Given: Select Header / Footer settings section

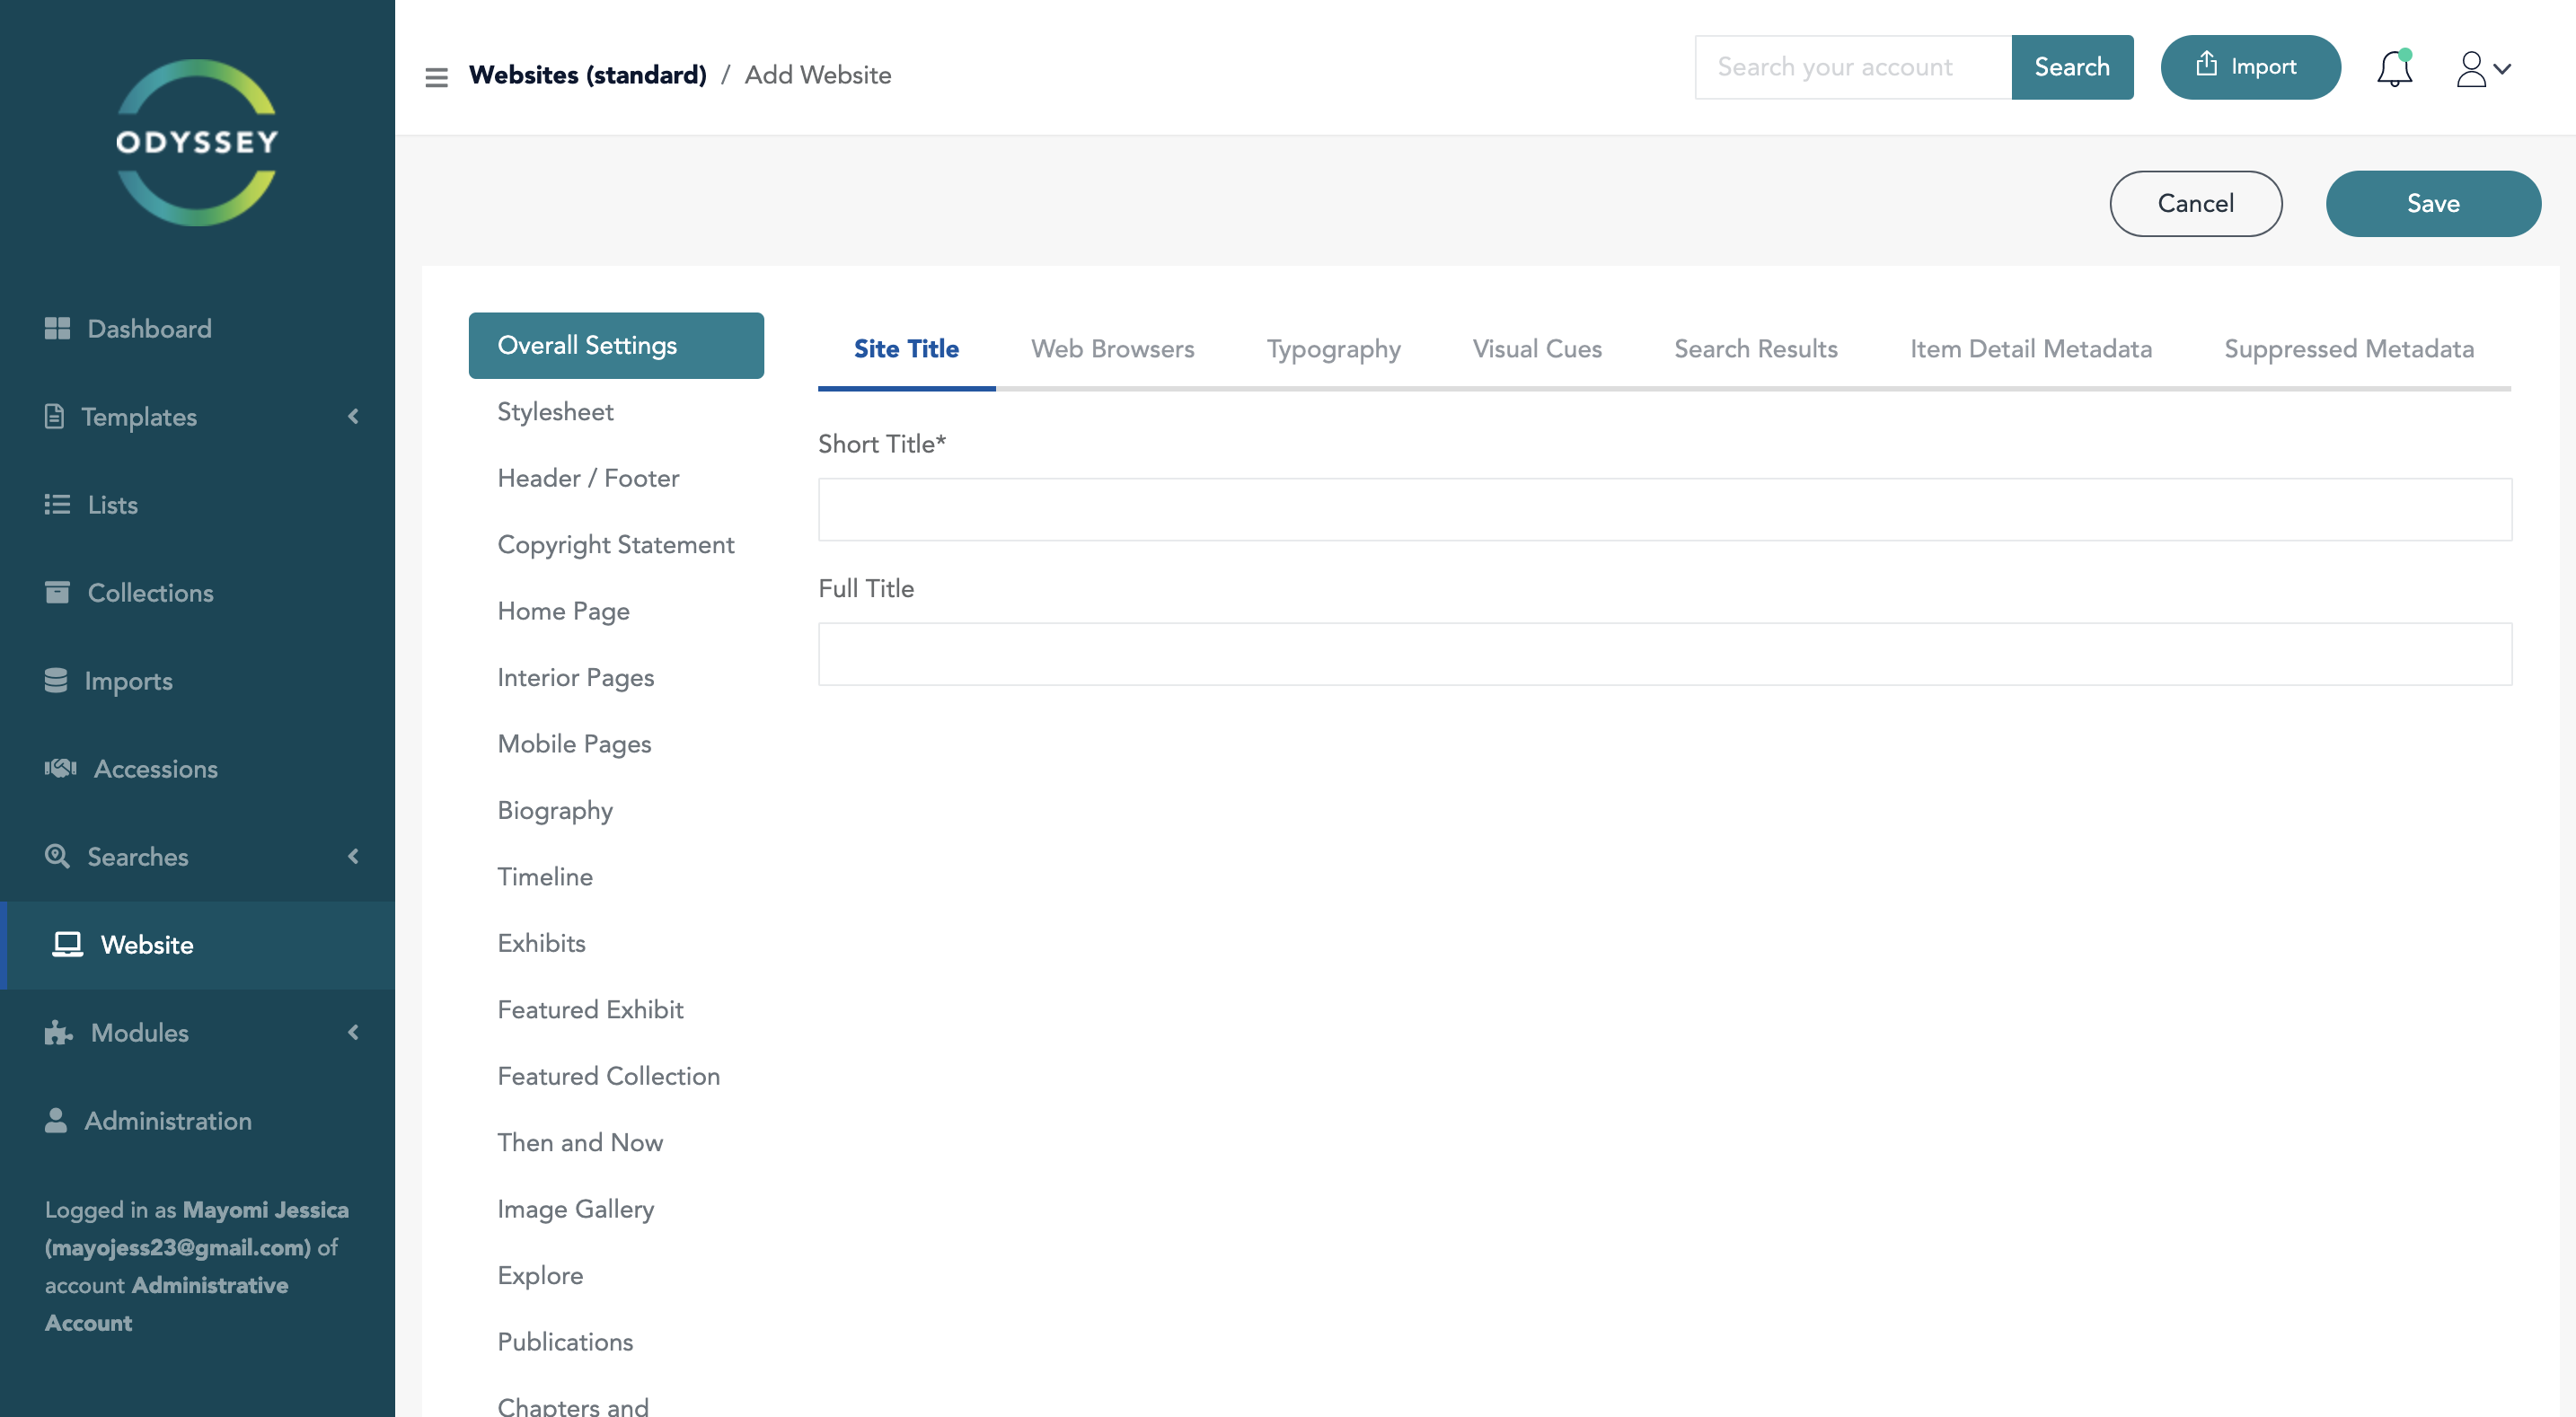Looking at the screenshot, I should pos(588,478).
